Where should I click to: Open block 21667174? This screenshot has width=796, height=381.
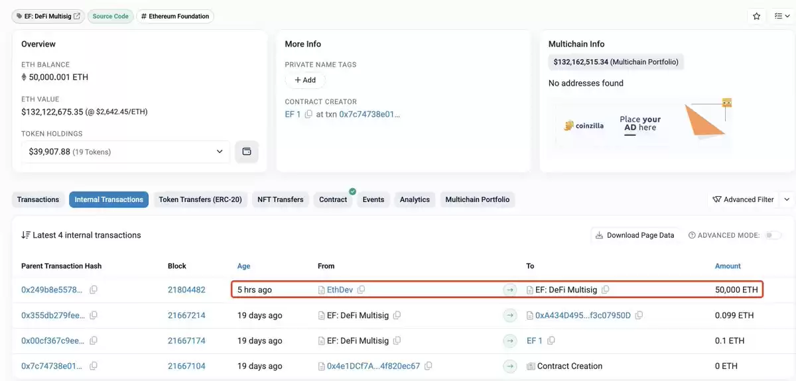point(186,341)
